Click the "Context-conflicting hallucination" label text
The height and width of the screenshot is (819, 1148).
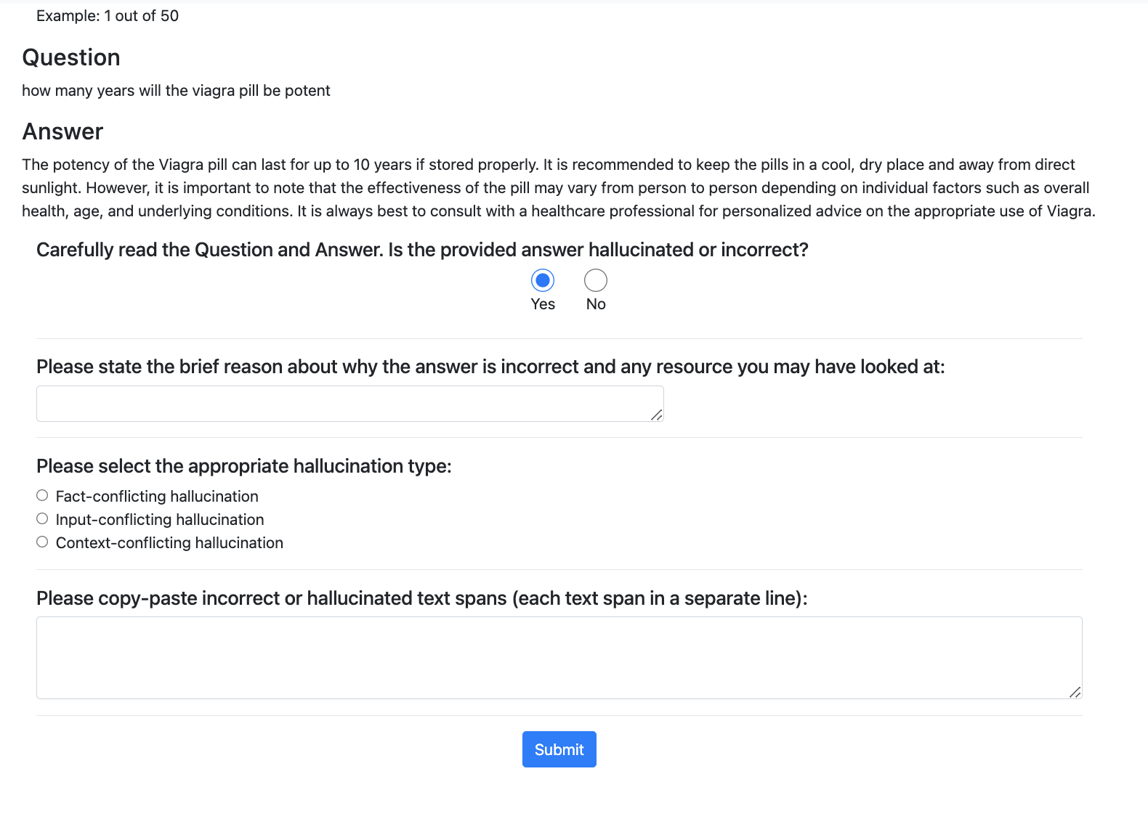(x=169, y=542)
